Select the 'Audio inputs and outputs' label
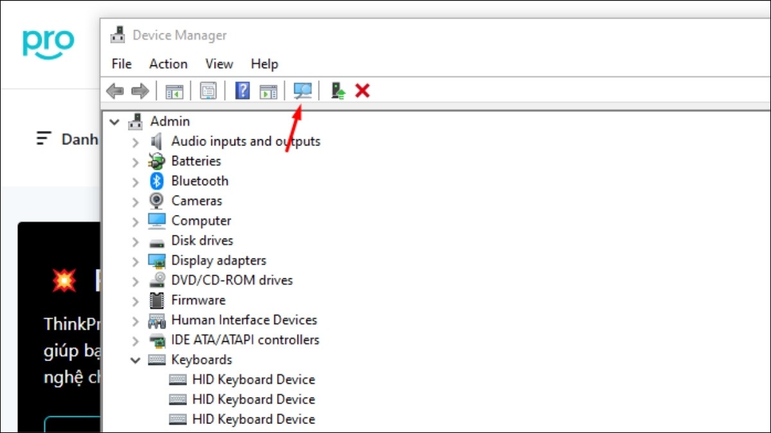771x433 pixels. tap(246, 141)
